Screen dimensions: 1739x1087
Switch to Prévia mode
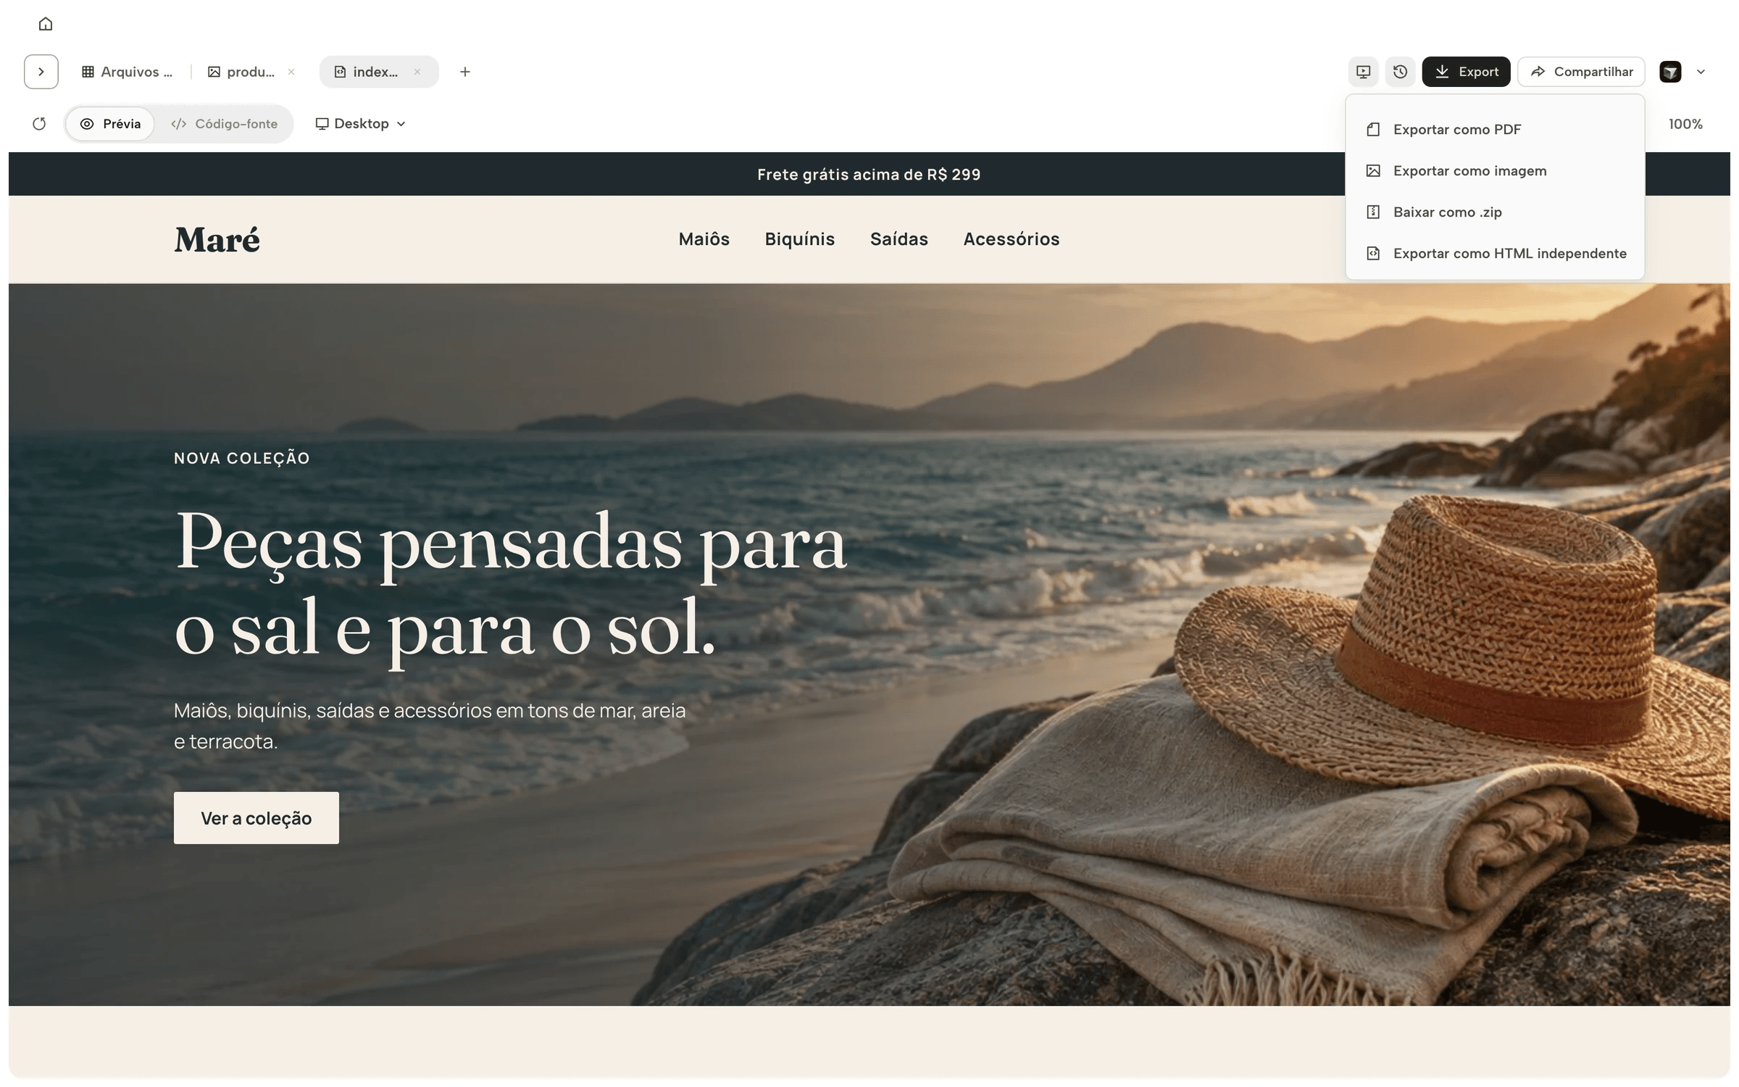tap(111, 124)
